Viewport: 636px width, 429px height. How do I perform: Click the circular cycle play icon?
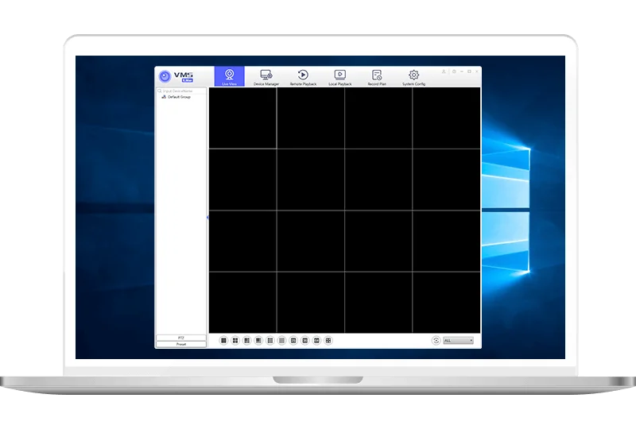click(436, 340)
